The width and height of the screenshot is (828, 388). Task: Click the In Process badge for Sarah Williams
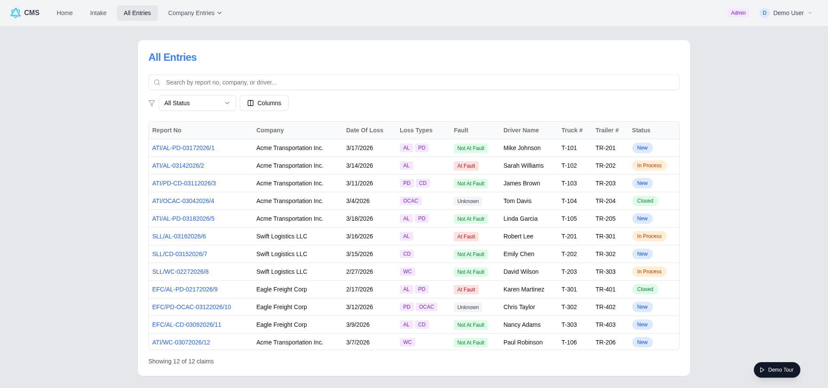coord(649,166)
